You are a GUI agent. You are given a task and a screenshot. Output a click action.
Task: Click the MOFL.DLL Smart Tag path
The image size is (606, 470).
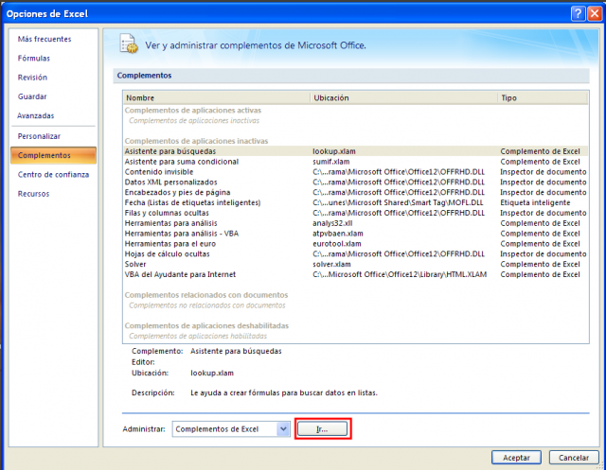(398, 202)
